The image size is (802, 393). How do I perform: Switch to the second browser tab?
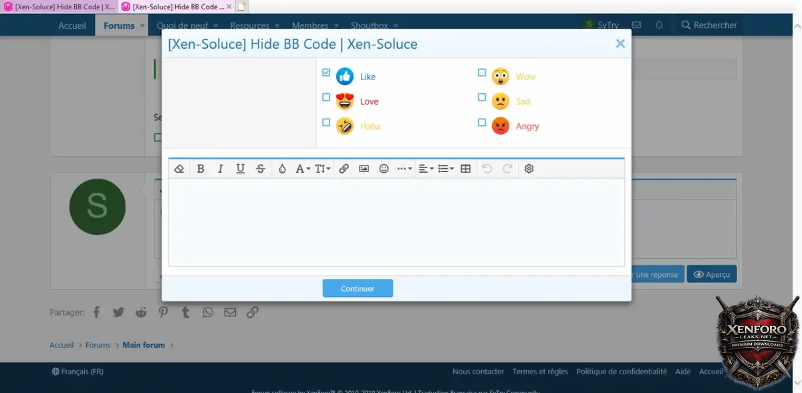point(176,7)
